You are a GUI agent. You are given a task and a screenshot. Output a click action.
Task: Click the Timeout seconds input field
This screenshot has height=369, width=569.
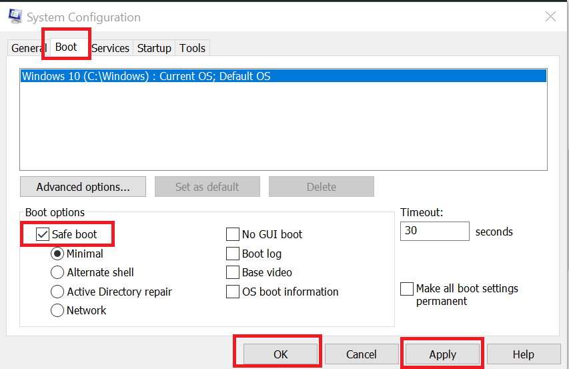(434, 232)
